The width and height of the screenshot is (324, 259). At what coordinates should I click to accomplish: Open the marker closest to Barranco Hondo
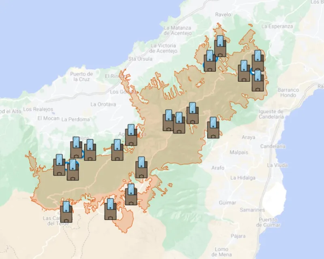tap(258, 81)
